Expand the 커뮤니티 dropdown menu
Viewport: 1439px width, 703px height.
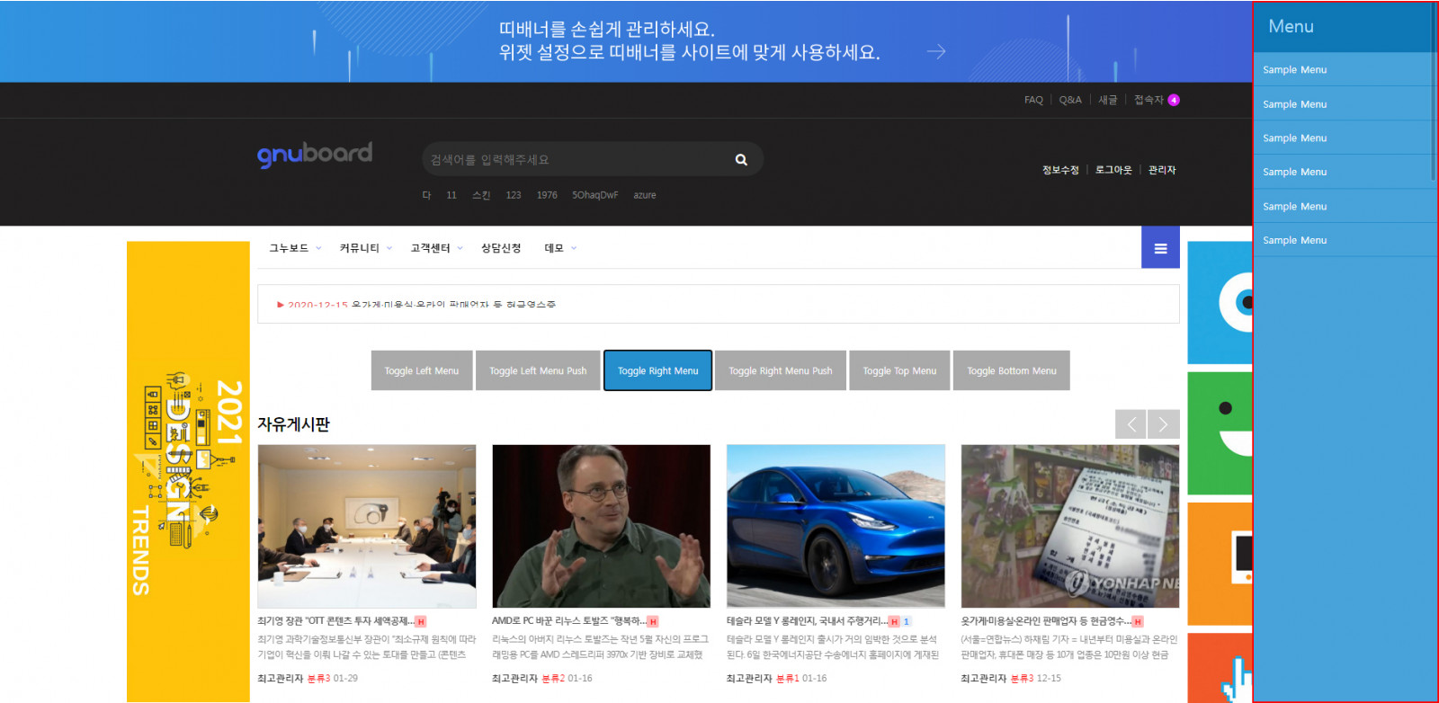coord(365,248)
